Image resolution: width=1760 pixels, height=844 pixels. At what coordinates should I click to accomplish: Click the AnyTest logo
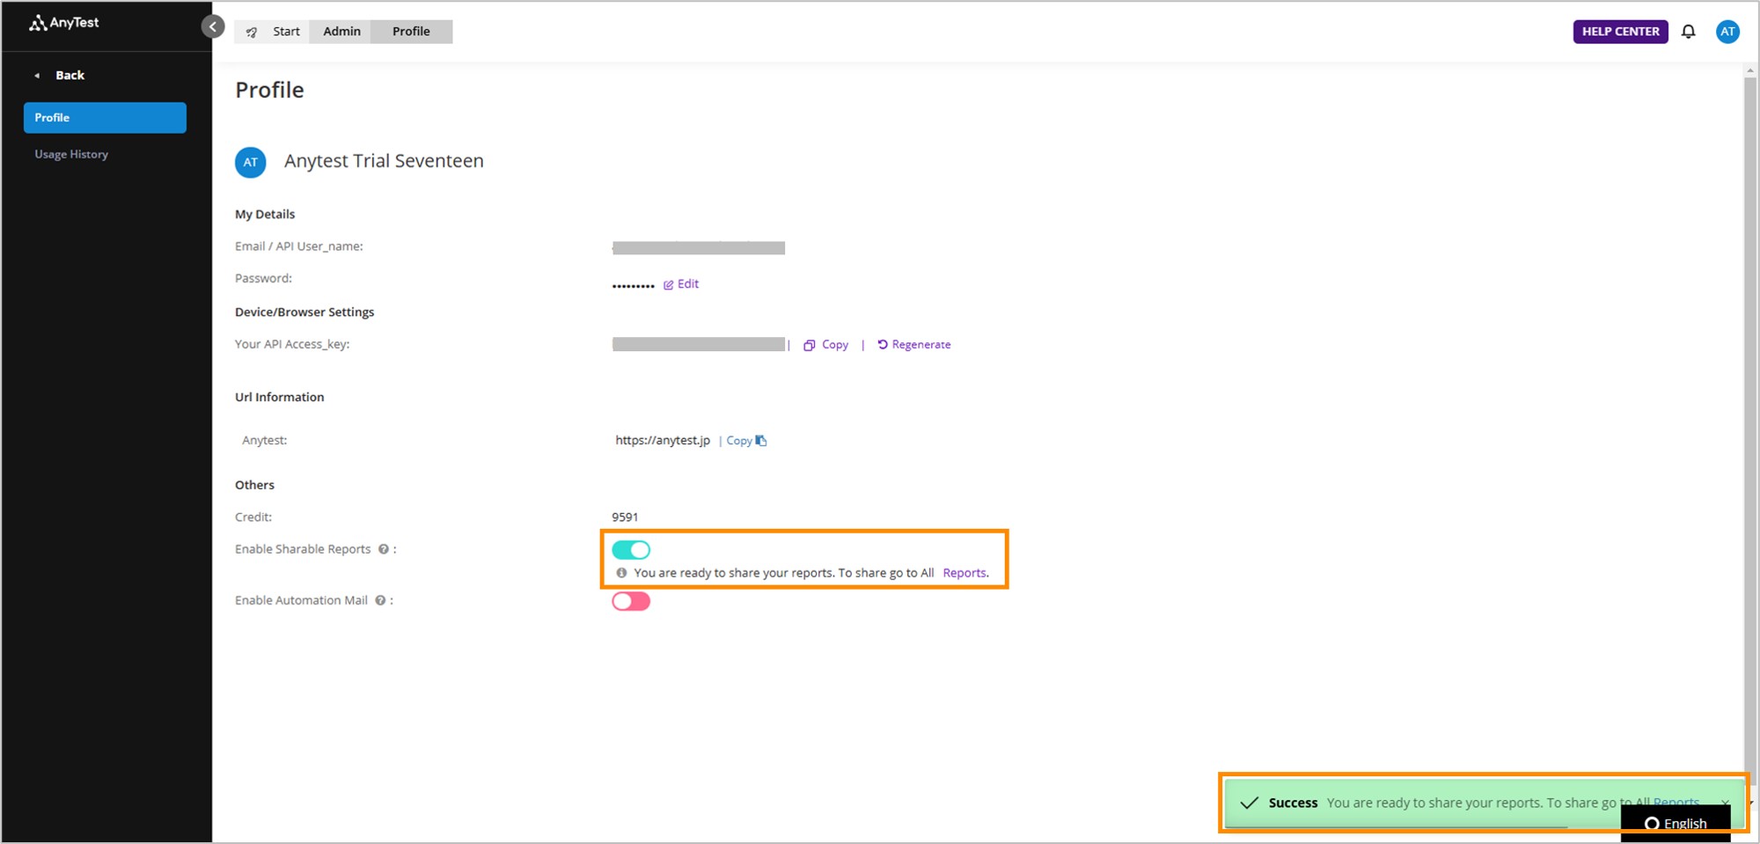tap(64, 23)
